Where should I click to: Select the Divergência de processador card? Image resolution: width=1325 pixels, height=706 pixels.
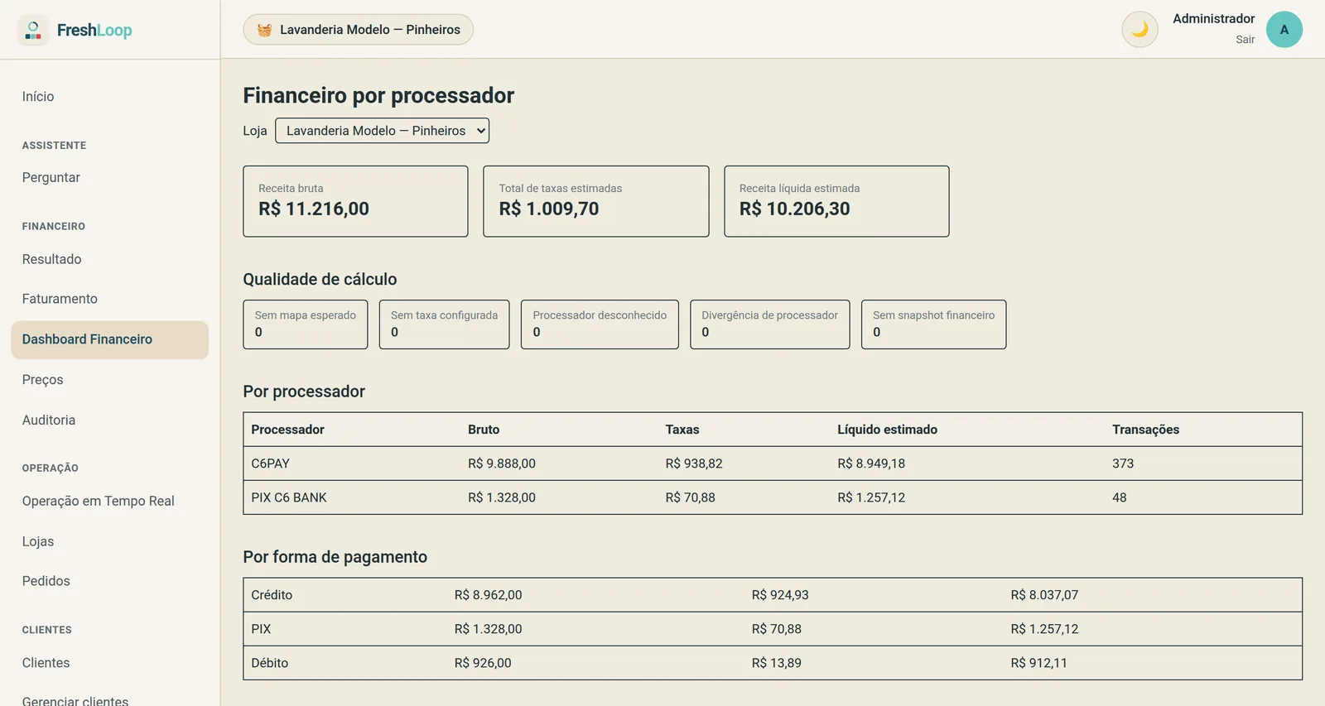coord(770,324)
